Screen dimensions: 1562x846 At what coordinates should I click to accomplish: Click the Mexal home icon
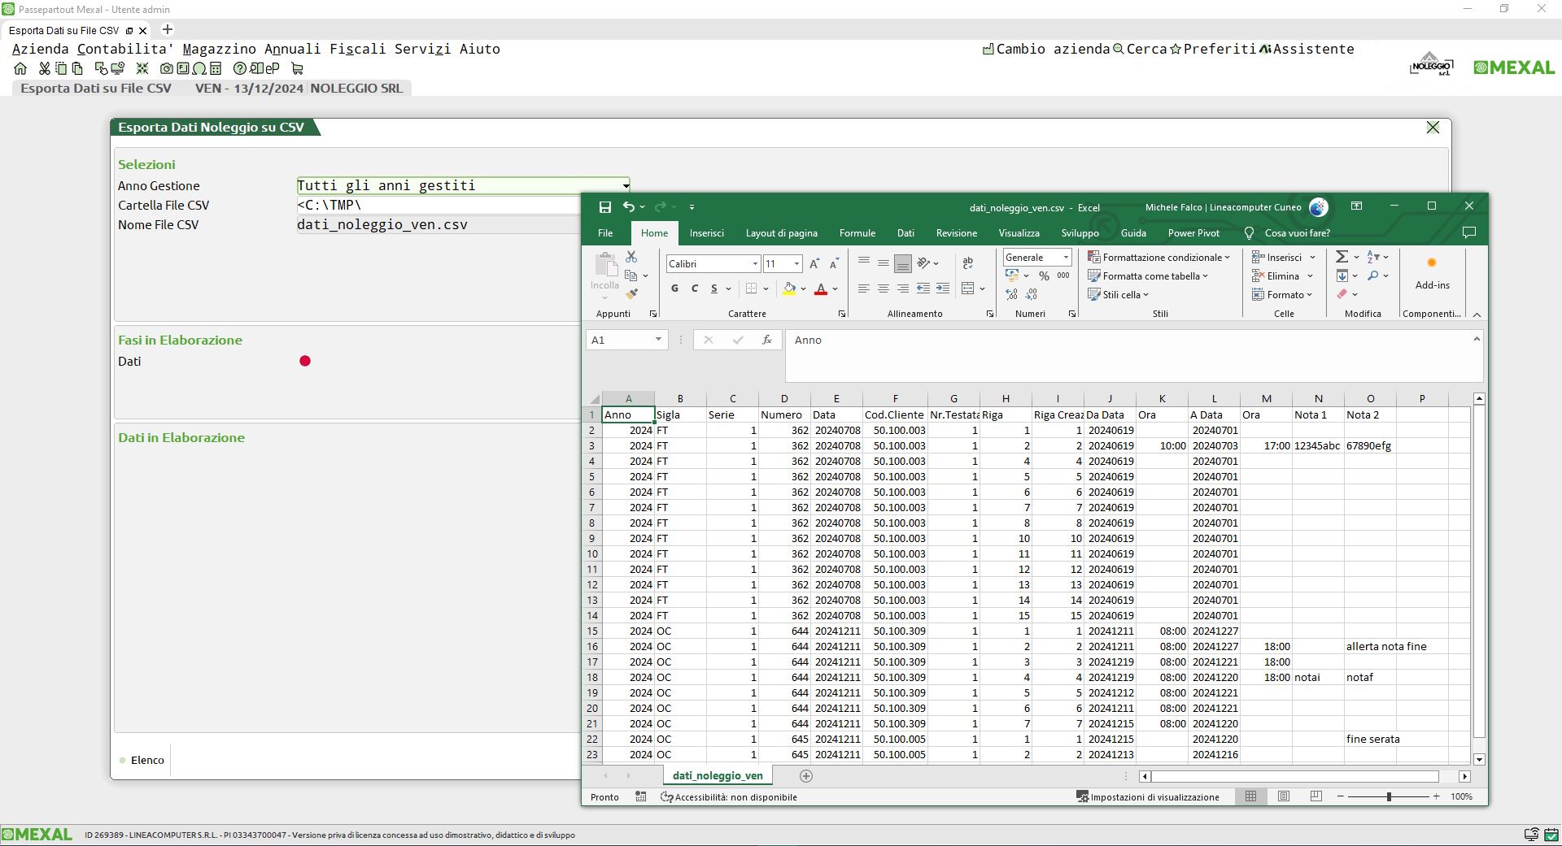pos(20,69)
